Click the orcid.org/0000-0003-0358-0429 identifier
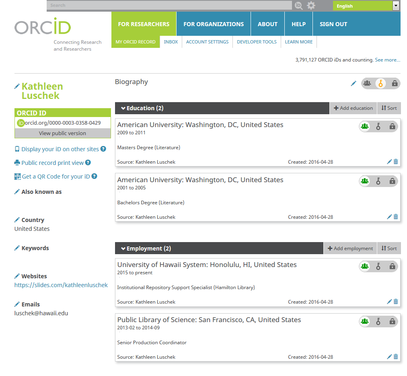 tap(63, 123)
